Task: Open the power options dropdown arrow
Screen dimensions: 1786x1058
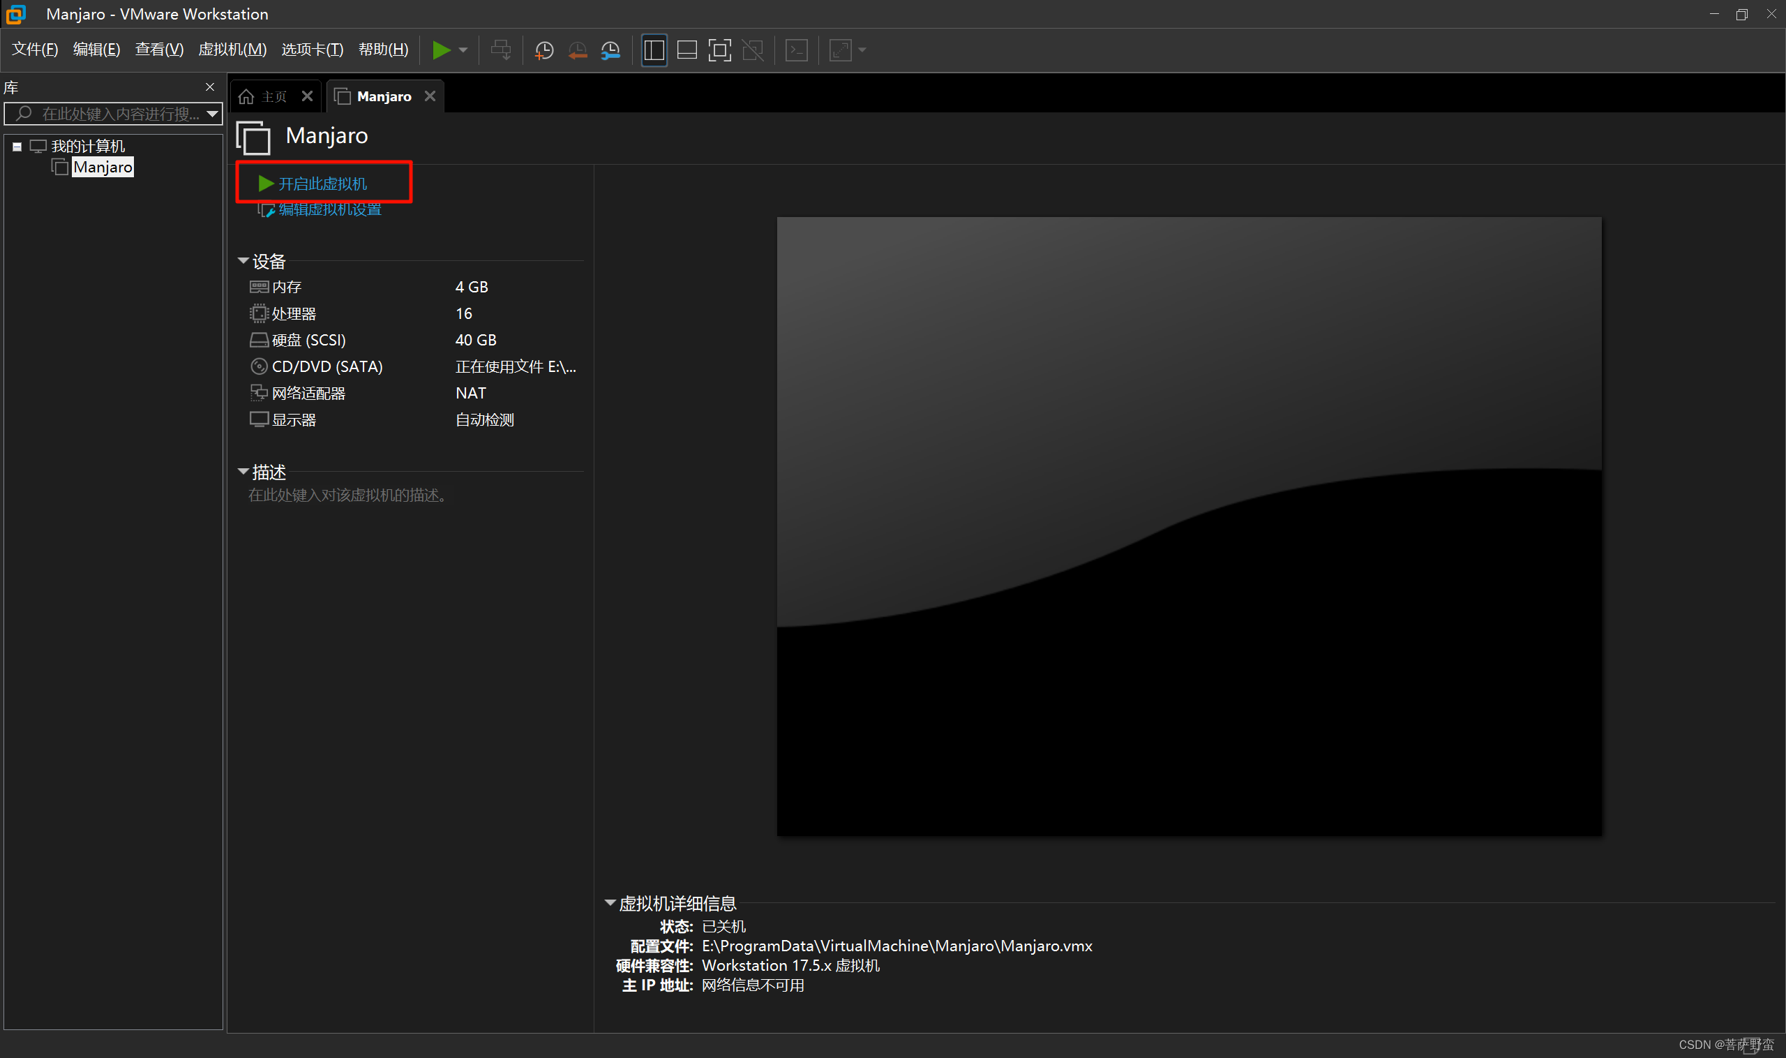Action: [463, 50]
